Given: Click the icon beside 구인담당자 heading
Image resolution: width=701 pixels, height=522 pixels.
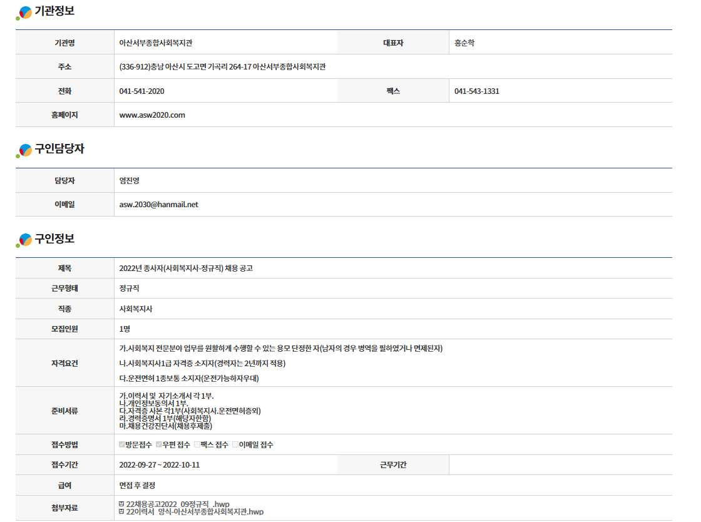Looking at the screenshot, I should (24, 151).
